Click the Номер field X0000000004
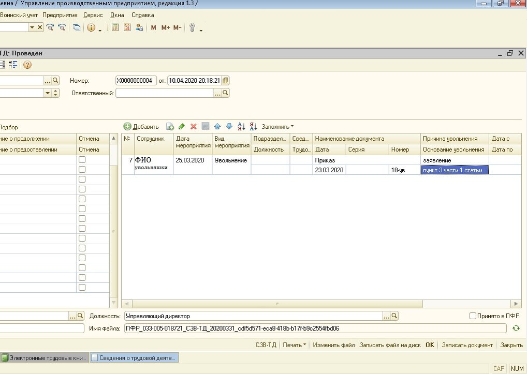Viewport: 527px width, 374px height. [136, 81]
